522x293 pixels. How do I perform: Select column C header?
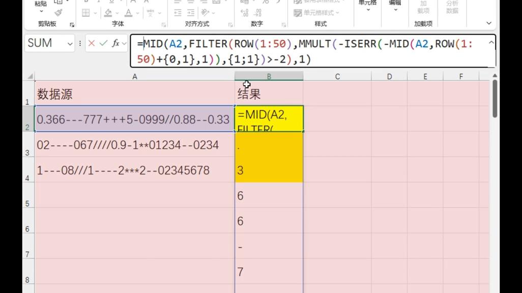(x=337, y=77)
